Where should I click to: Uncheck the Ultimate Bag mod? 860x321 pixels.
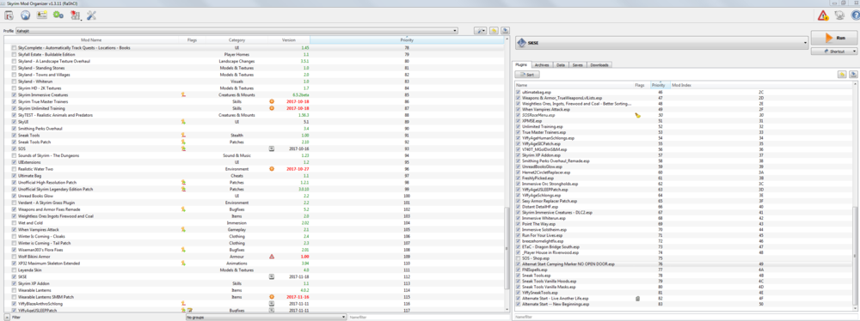(x=15, y=176)
